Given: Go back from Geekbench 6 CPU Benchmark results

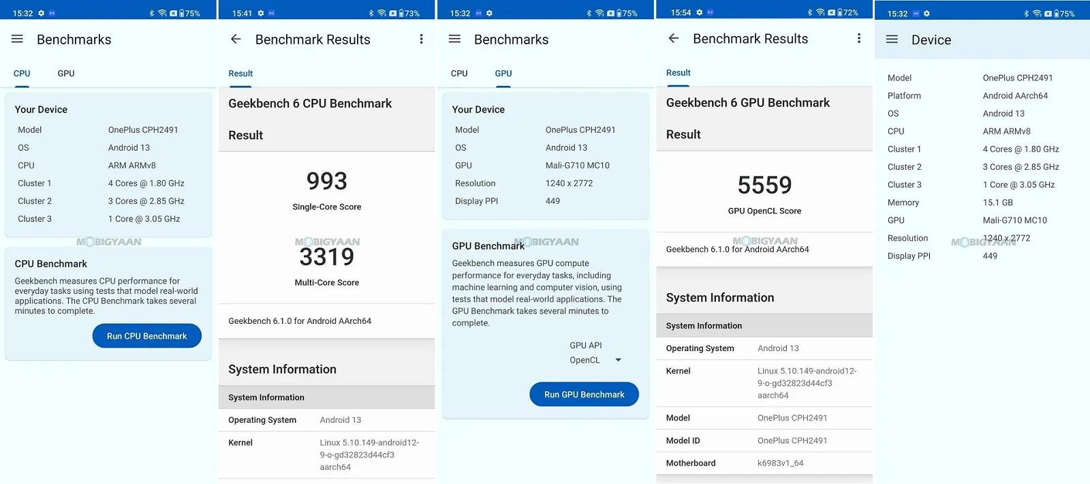Looking at the screenshot, I should tap(236, 40).
